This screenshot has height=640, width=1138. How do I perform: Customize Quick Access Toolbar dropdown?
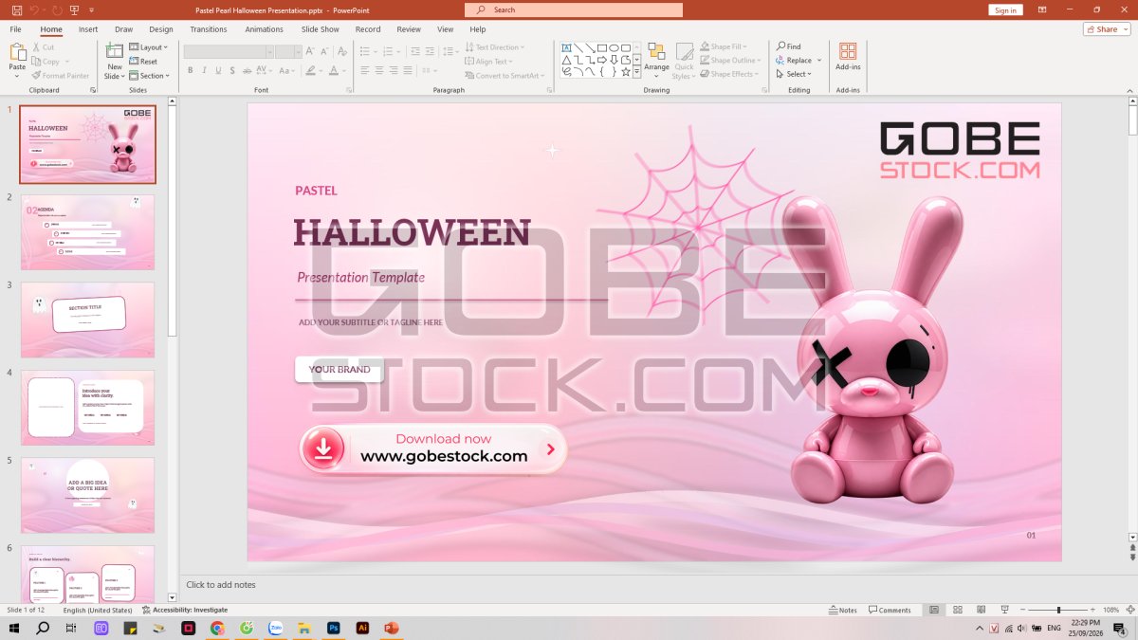pyautogui.click(x=92, y=9)
